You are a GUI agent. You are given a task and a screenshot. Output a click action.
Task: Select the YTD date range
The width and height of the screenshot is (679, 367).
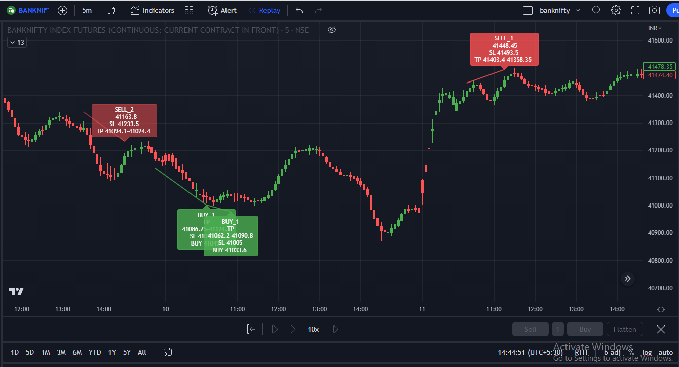[x=95, y=352]
